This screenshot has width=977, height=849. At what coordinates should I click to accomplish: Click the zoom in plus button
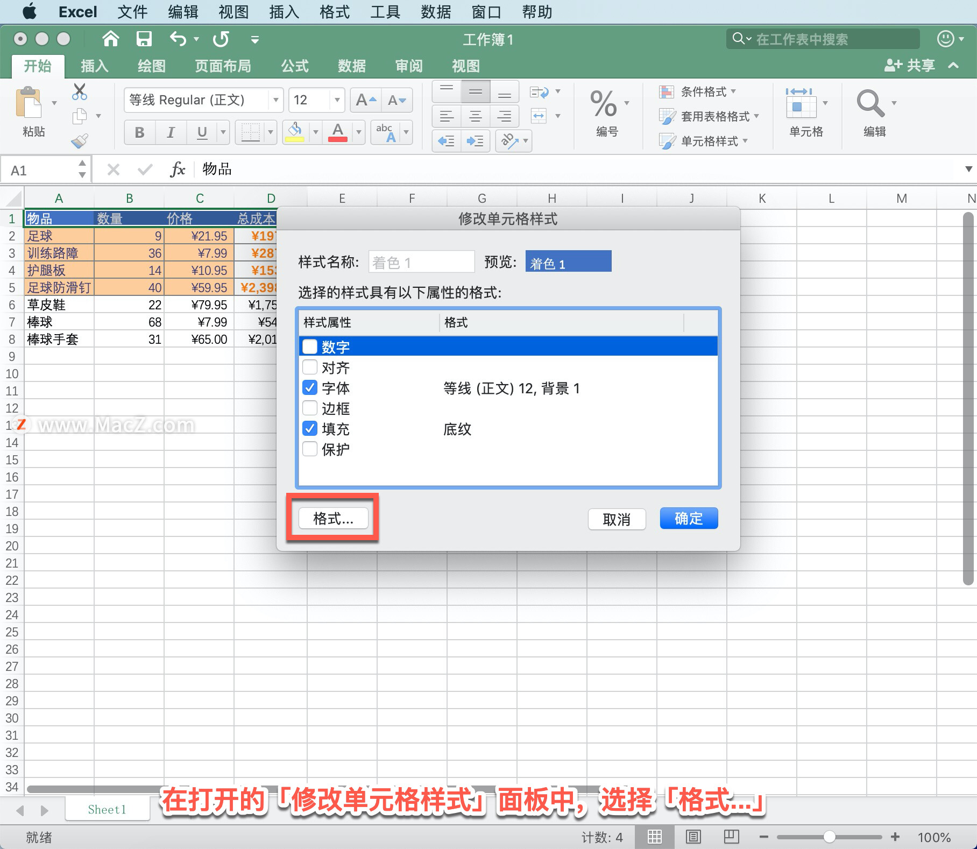pos(895,837)
